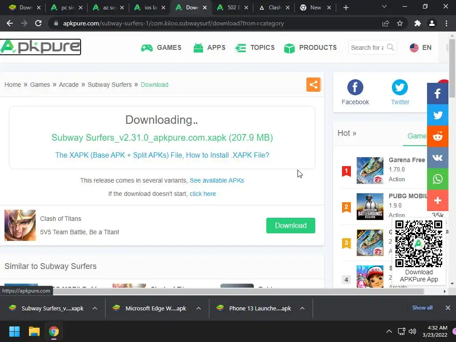Viewport: 456px width, 342px height.
Task: Click floating Facebook share button
Action: coord(437,94)
